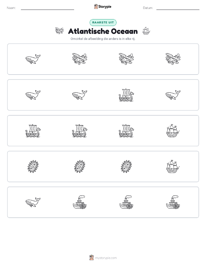206x266 pixels.
Task: Click the RAARSTE UIT badge
Action: pos(103,22)
